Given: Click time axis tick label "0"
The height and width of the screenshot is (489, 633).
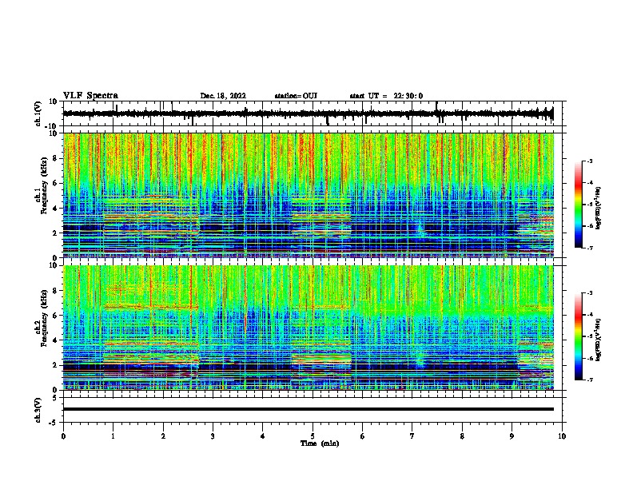Looking at the screenshot, I should click(63, 436).
